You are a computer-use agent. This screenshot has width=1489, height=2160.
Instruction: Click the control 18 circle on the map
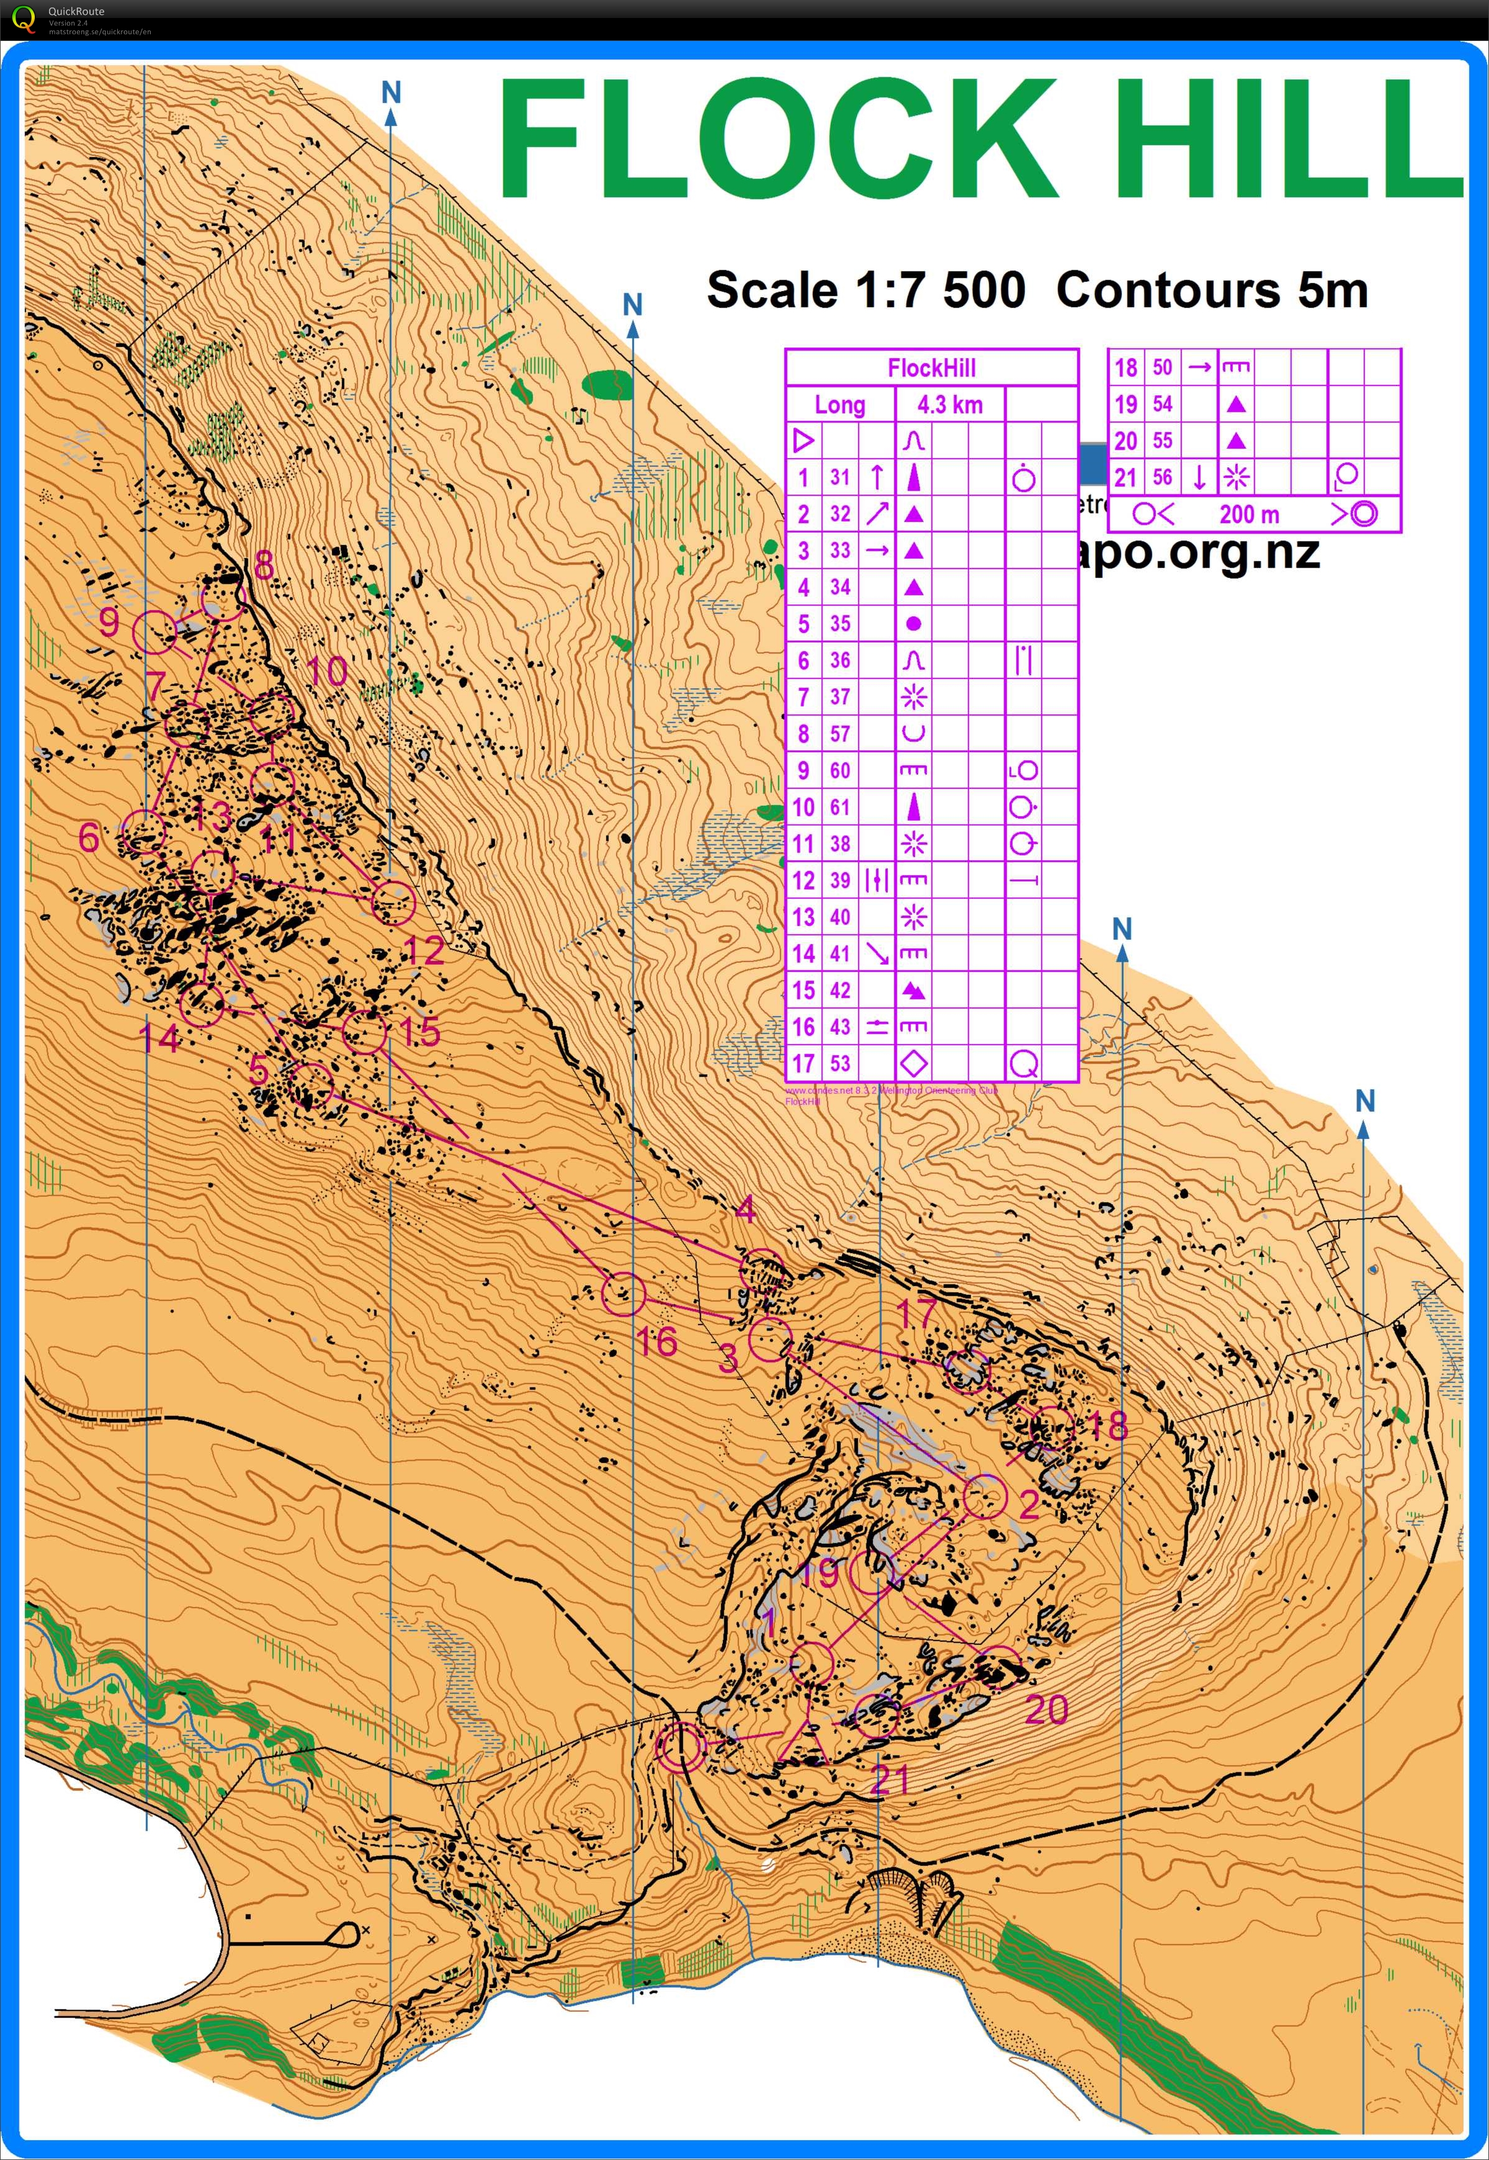(x=1052, y=1429)
